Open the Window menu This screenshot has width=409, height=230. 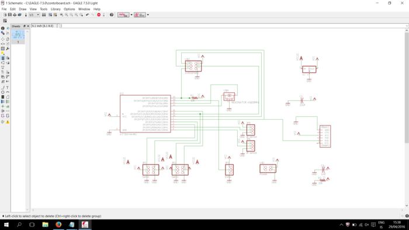[84, 9]
